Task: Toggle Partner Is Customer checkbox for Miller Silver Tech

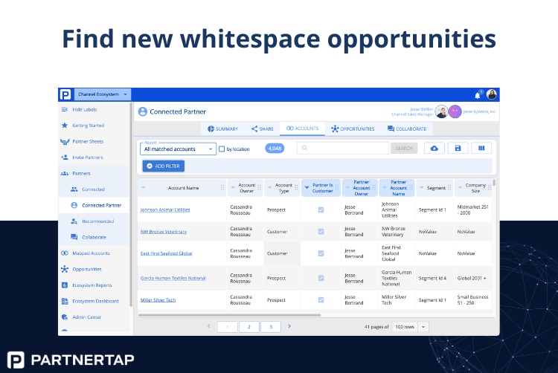Action: tap(321, 300)
